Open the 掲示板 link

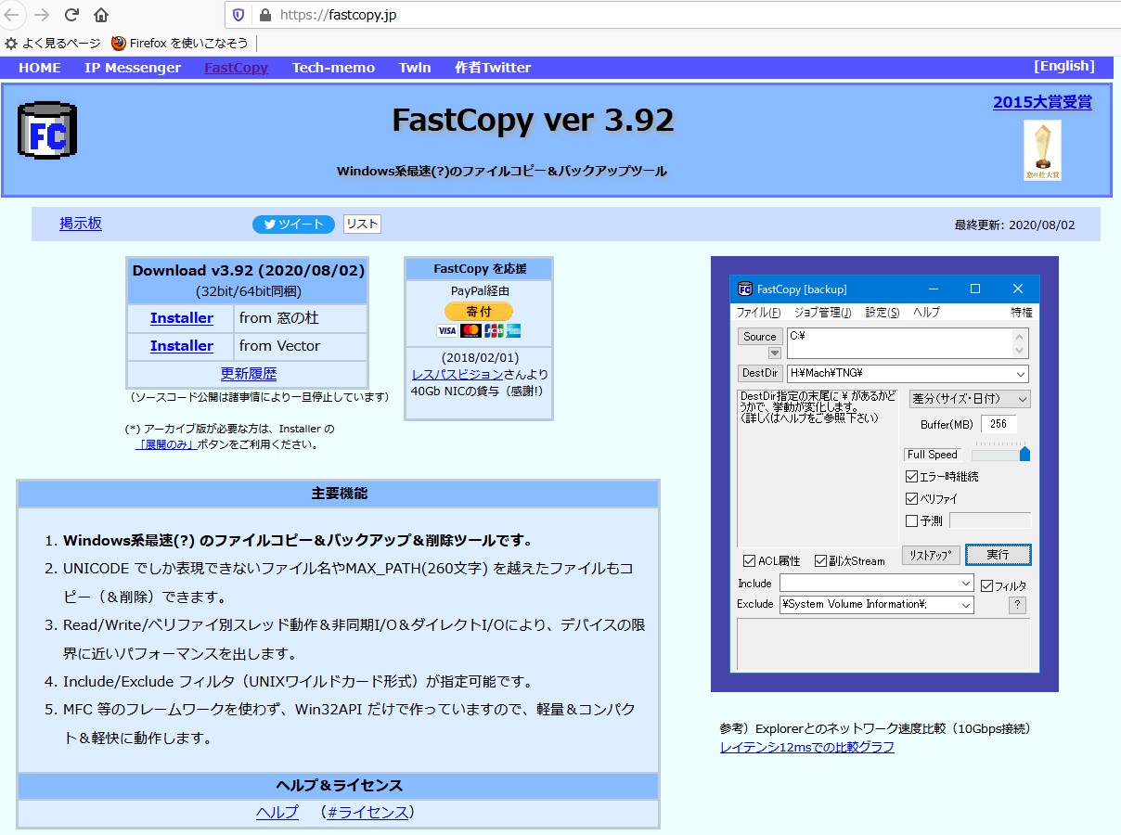click(81, 224)
